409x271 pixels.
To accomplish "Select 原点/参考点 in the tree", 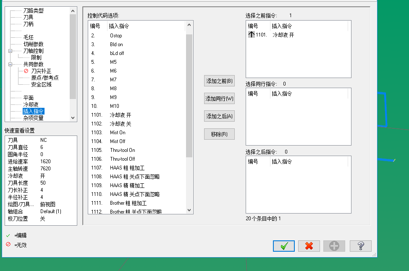I will [x=45, y=78].
